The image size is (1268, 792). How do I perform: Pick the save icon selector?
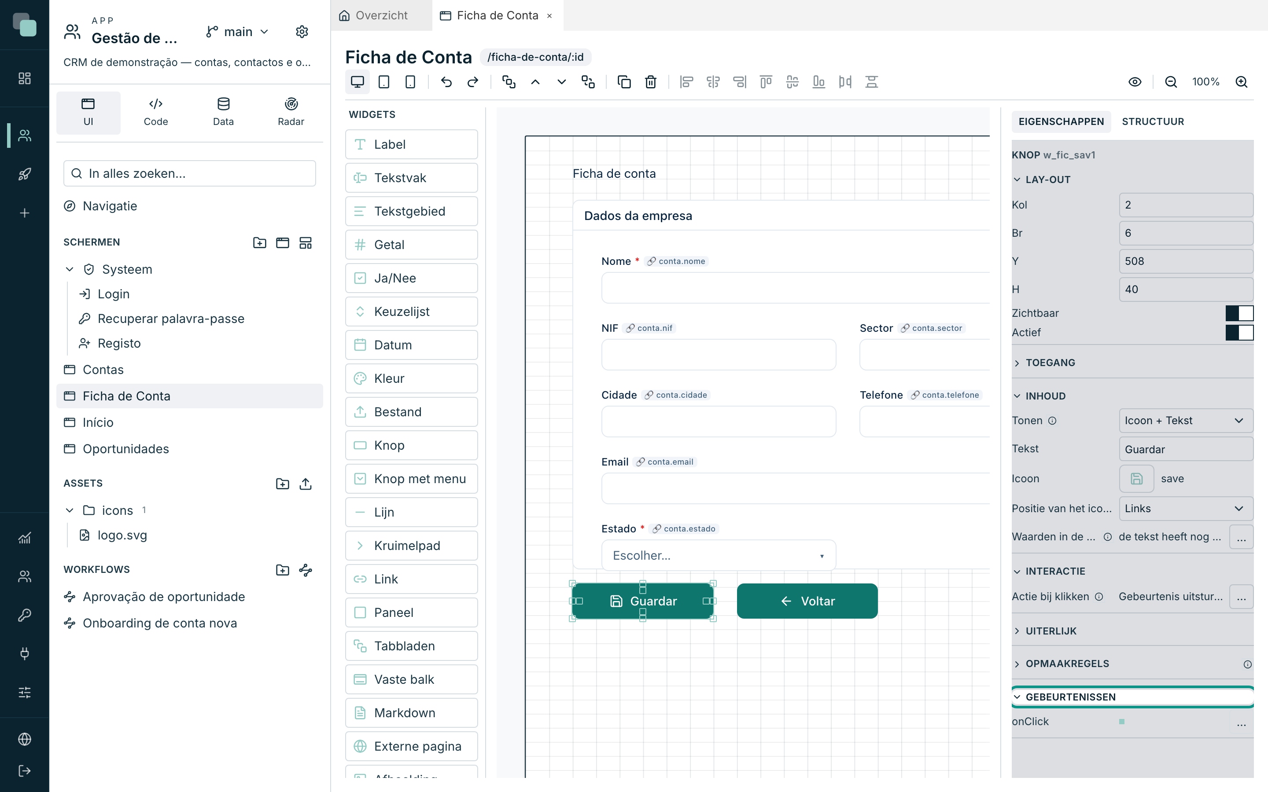(x=1136, y=479)
